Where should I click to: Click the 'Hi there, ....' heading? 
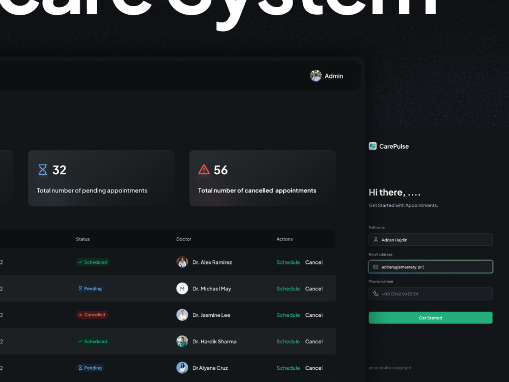394,193
